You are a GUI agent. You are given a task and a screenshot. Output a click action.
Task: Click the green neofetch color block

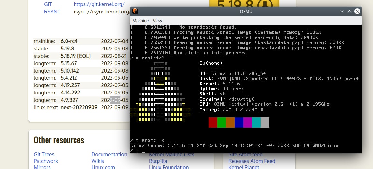click(221, 122)
